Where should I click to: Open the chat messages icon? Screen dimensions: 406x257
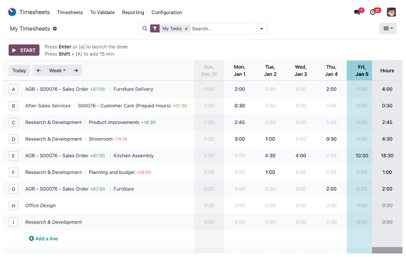[357, 12]
